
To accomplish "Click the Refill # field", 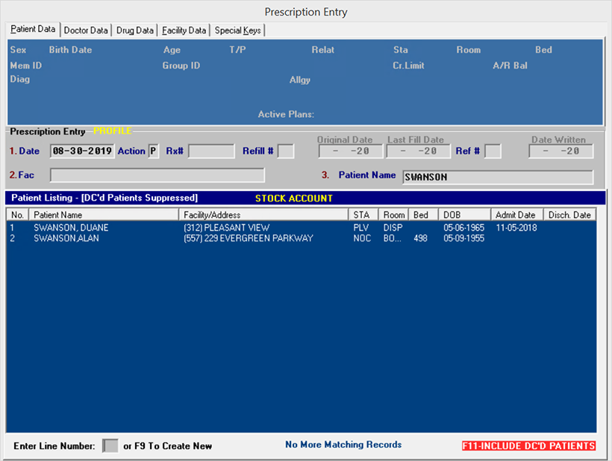I will (x=286, y=151).
